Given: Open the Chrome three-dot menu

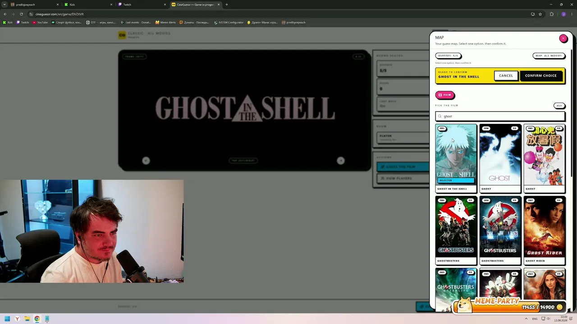Looking at the screenshot, I should point(572,14).
